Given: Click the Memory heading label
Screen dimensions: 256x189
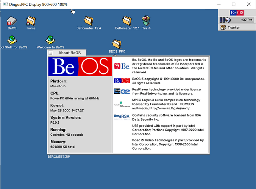Looking at the screenshot, I should 58,142.
